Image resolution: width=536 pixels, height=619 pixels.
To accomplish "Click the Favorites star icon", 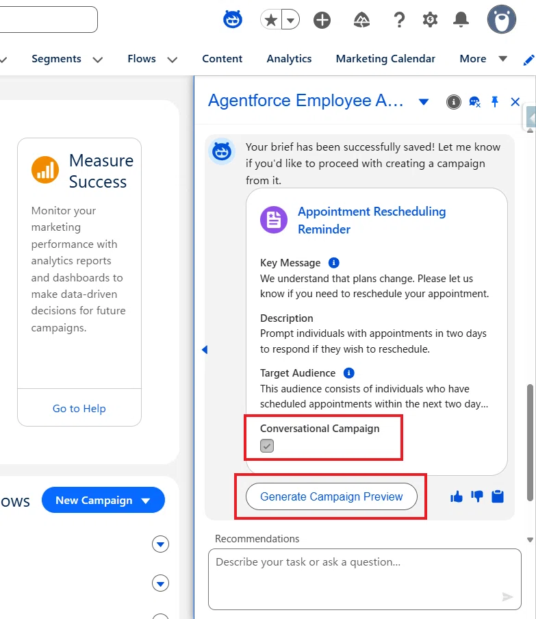I will click(271, 20).
